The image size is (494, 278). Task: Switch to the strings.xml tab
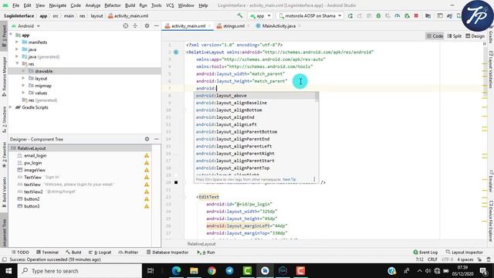[x=233, y=25]
